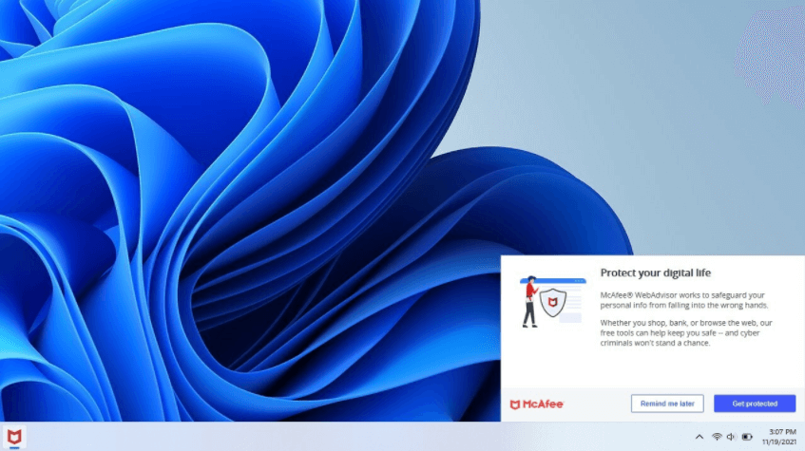Click the Get protected button
This screenshot has width=805, height=451.
pyautogui.click(x=755, y=404)
